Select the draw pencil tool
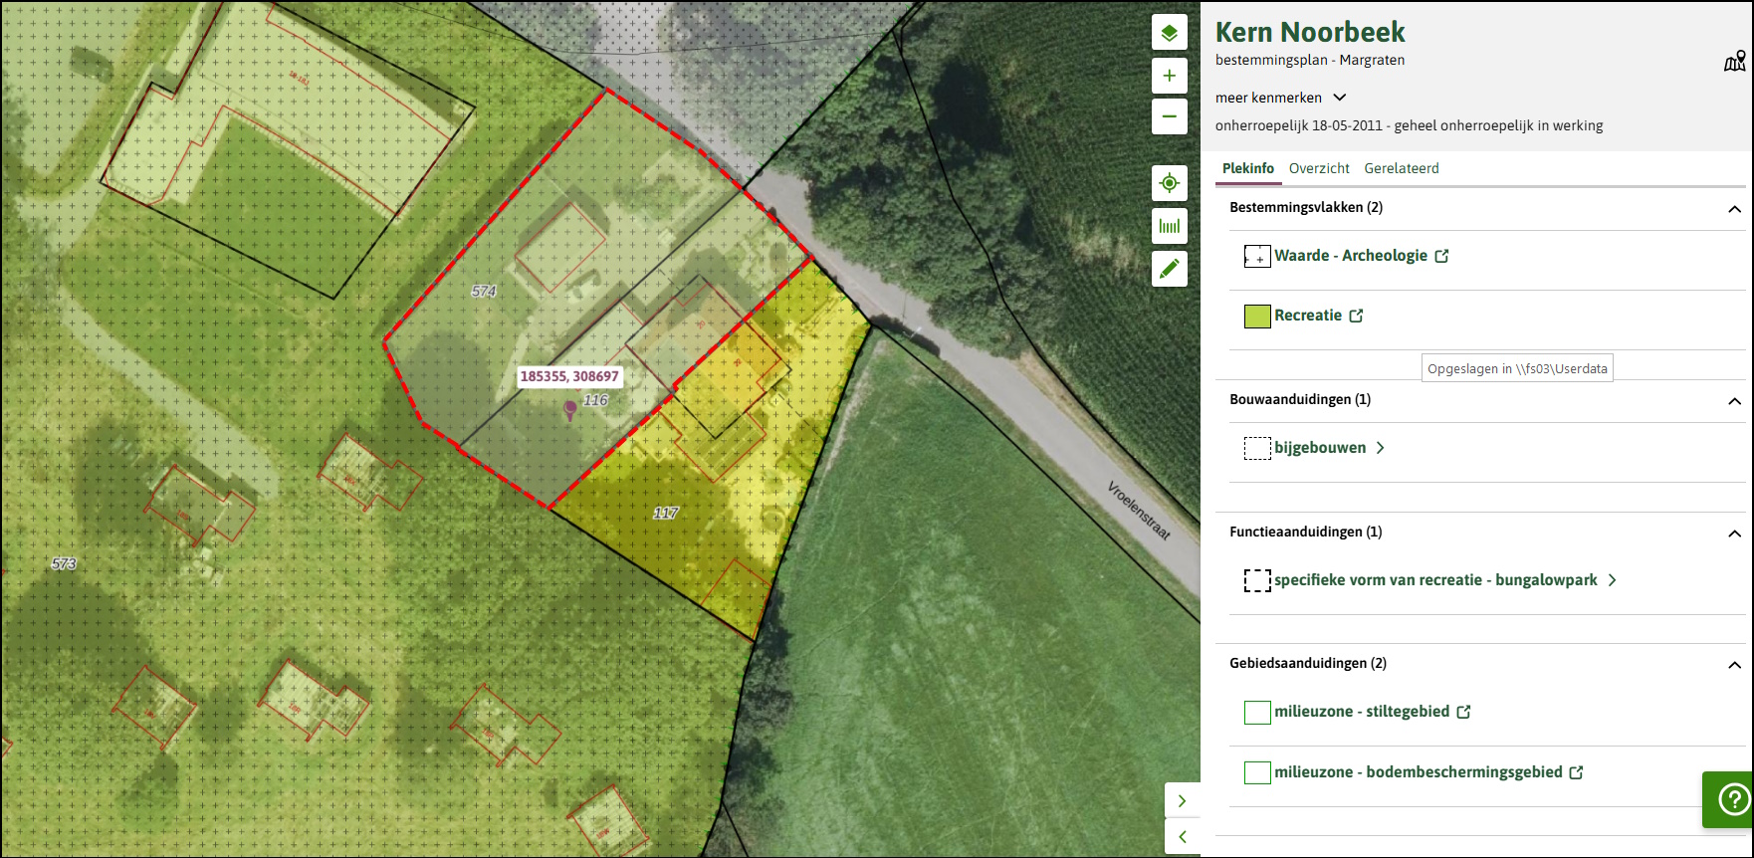The width and height of the screenshot is (1754, 858). (1170, 269)
